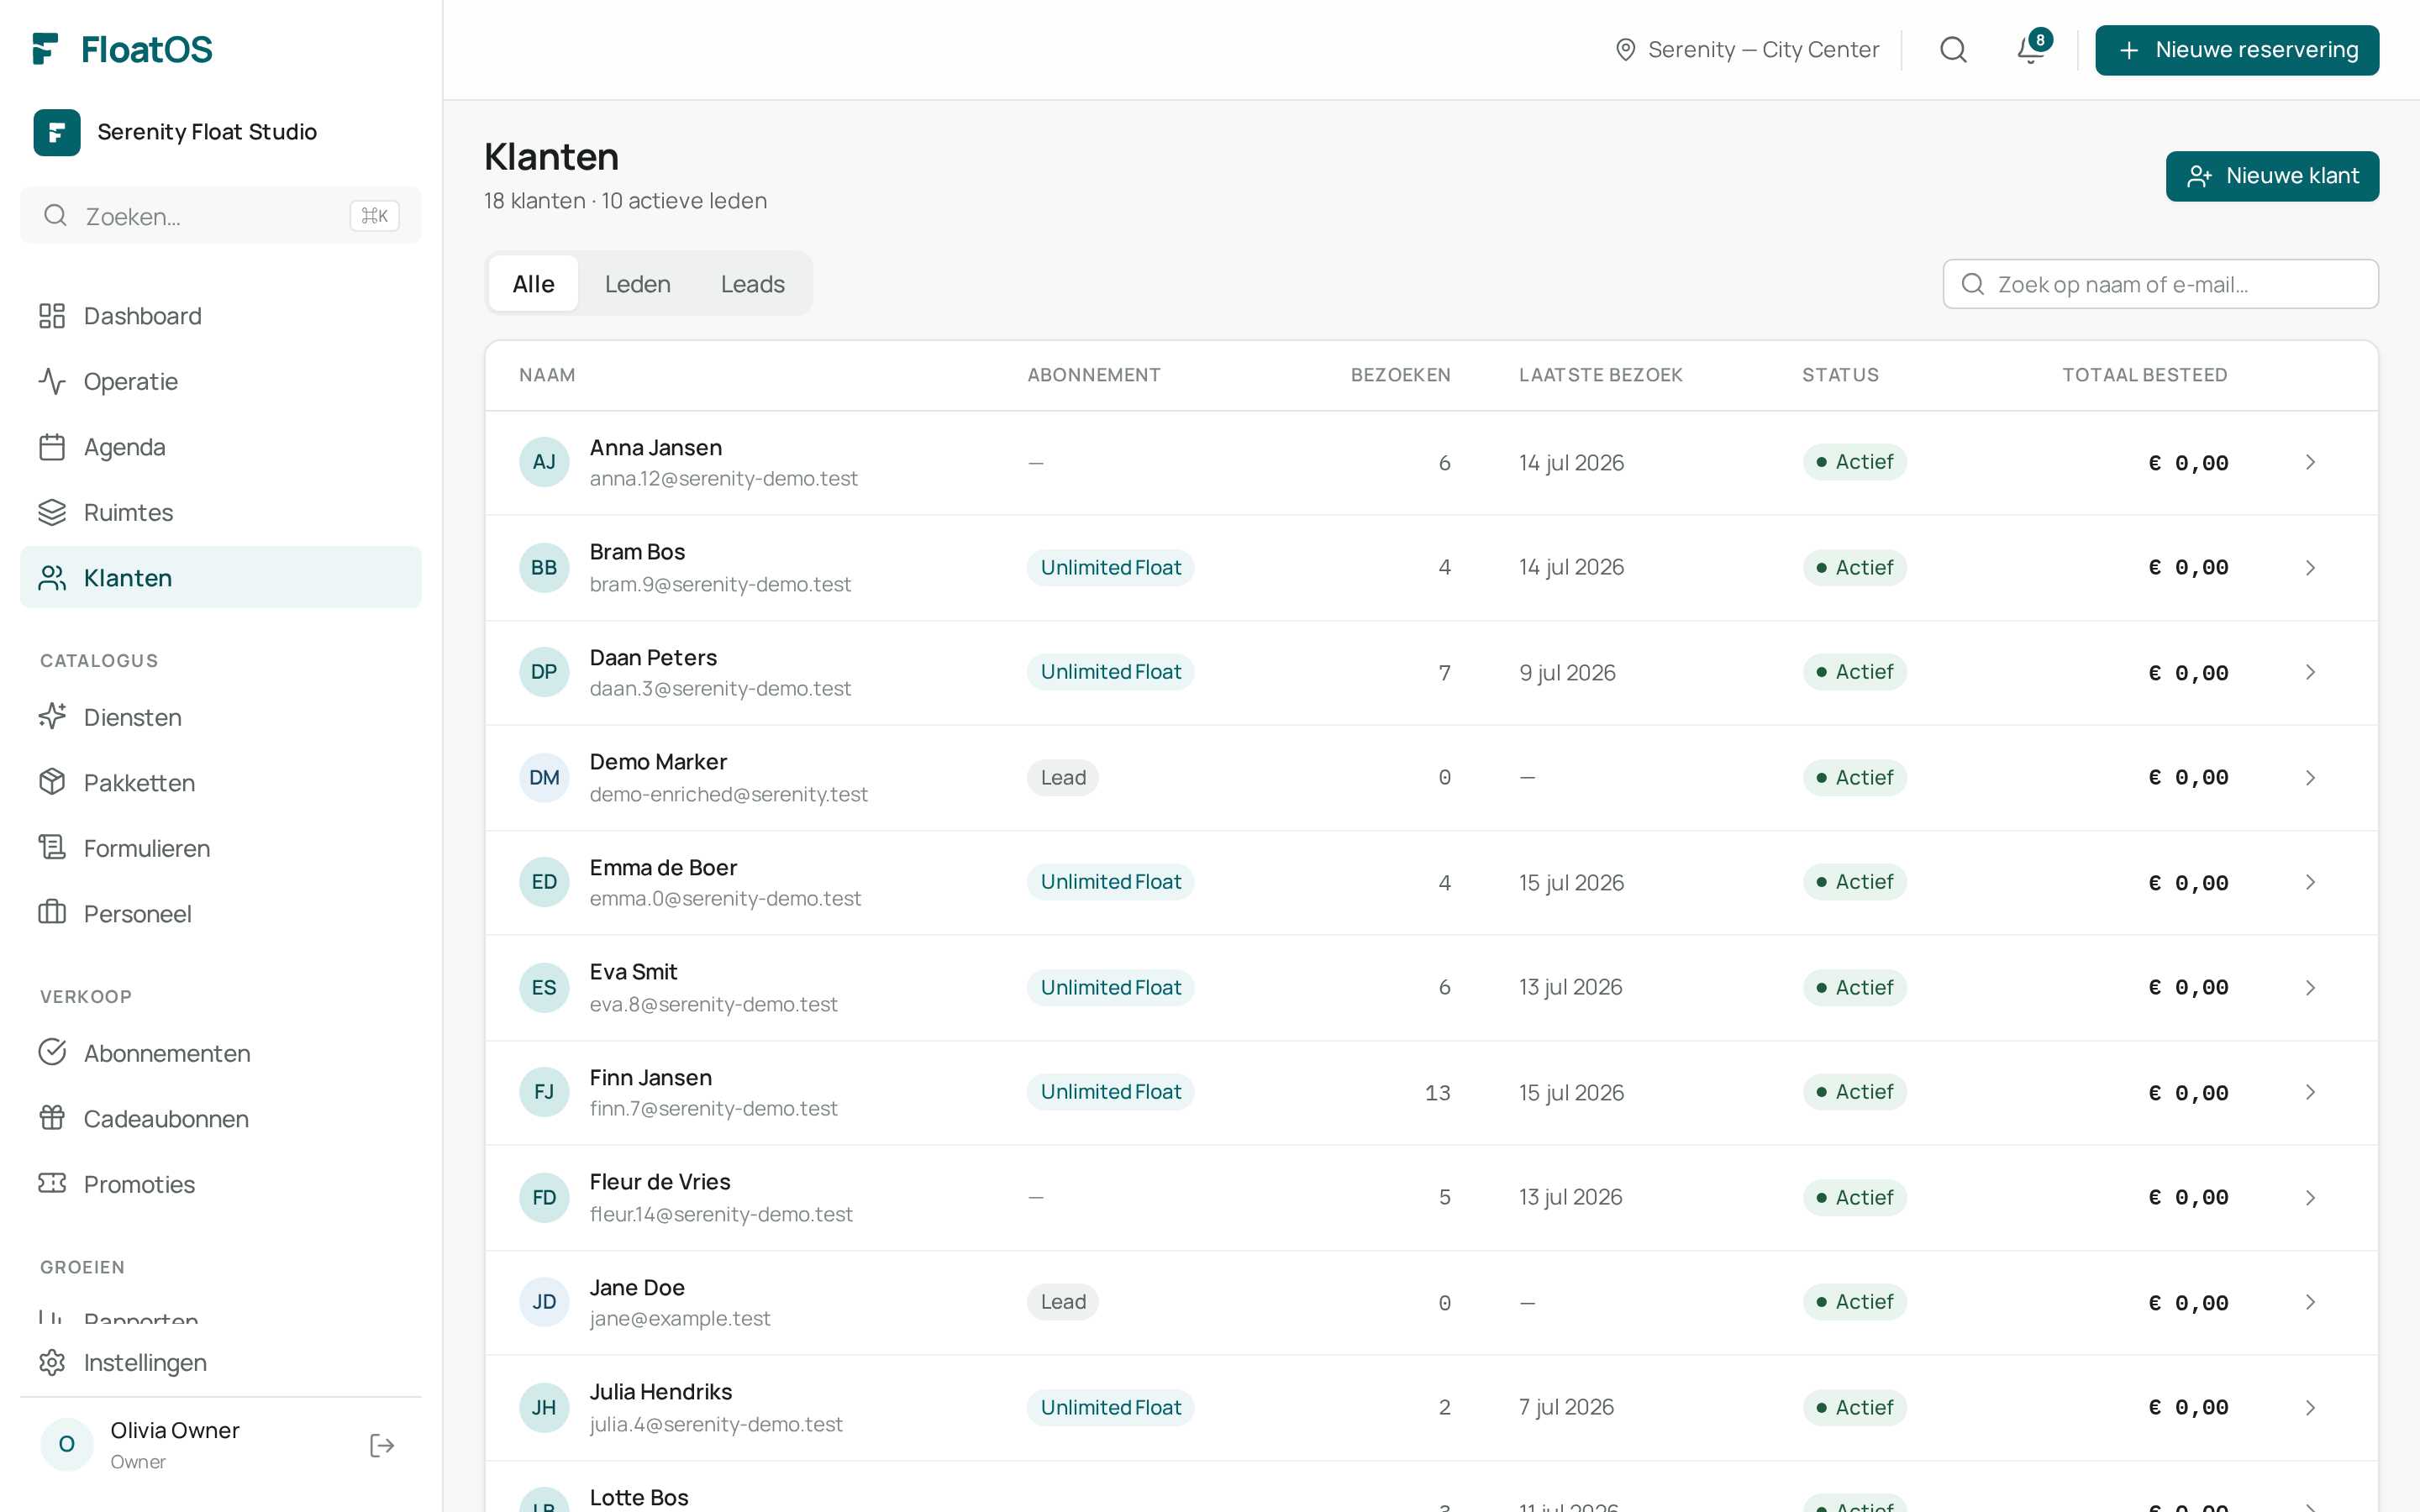Click the Personeel briefcase icon
Image resolution: width=2420 pixels, height=1512 pixels.
(x=52, y=913)
